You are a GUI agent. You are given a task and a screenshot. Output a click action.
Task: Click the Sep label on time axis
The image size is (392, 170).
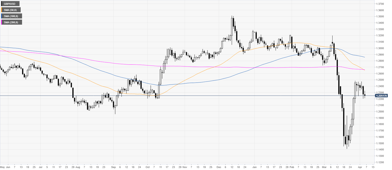click(113, 167)
